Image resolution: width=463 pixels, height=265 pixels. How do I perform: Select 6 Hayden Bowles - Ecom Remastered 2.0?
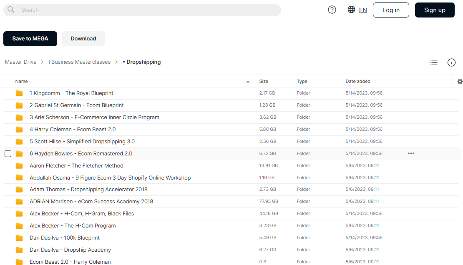pyautogui.click(x=81, y=154)
